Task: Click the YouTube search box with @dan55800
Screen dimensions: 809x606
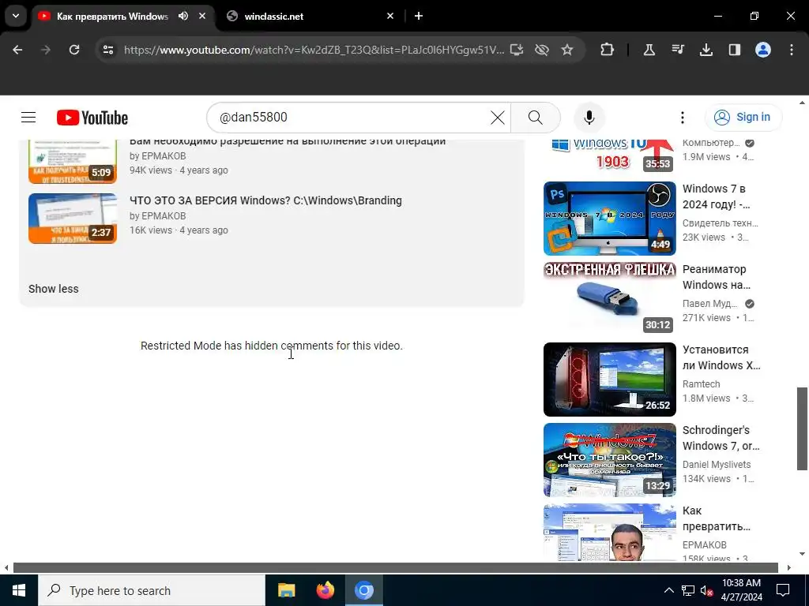Action: click(x=351, y=118)
